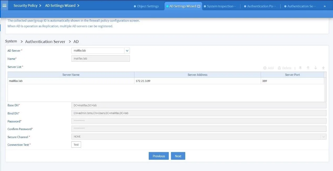
Task: Click the Next button
Action: point(178,156)
